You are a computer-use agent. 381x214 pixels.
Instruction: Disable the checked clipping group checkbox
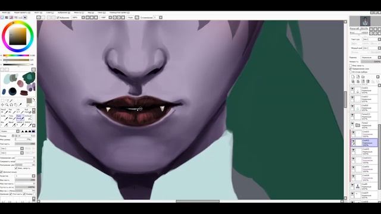[351, 69]
